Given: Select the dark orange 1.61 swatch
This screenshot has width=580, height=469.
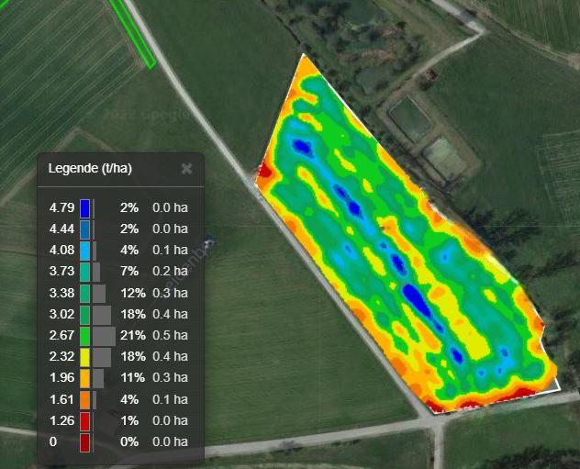Looking at the screenshot, I should [x=84, y=400].
